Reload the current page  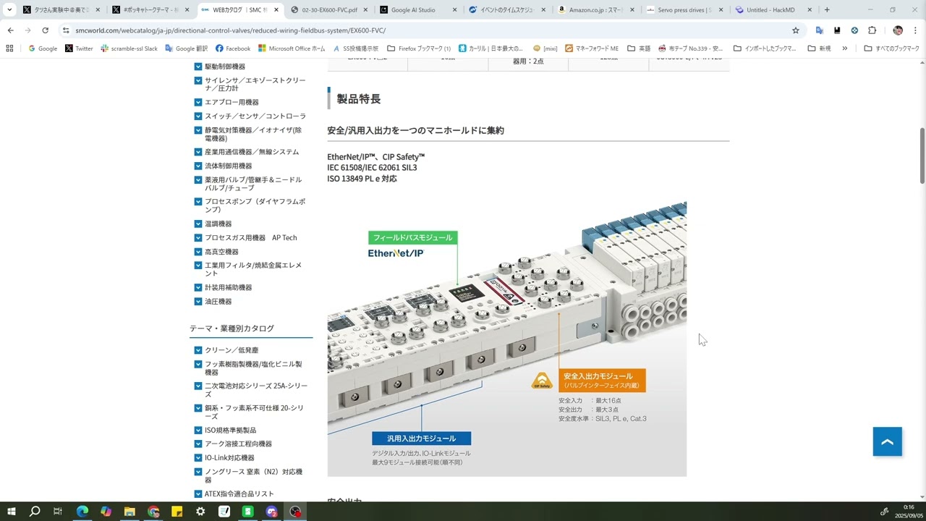[45, 30]
